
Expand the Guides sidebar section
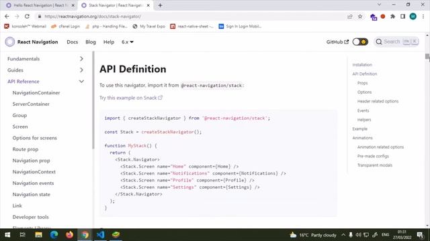81,70
